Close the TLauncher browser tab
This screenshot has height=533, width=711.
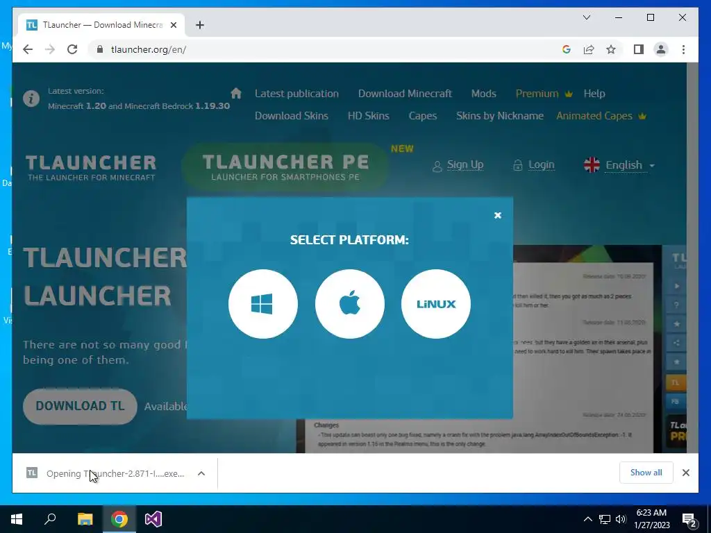coord(173,25)
